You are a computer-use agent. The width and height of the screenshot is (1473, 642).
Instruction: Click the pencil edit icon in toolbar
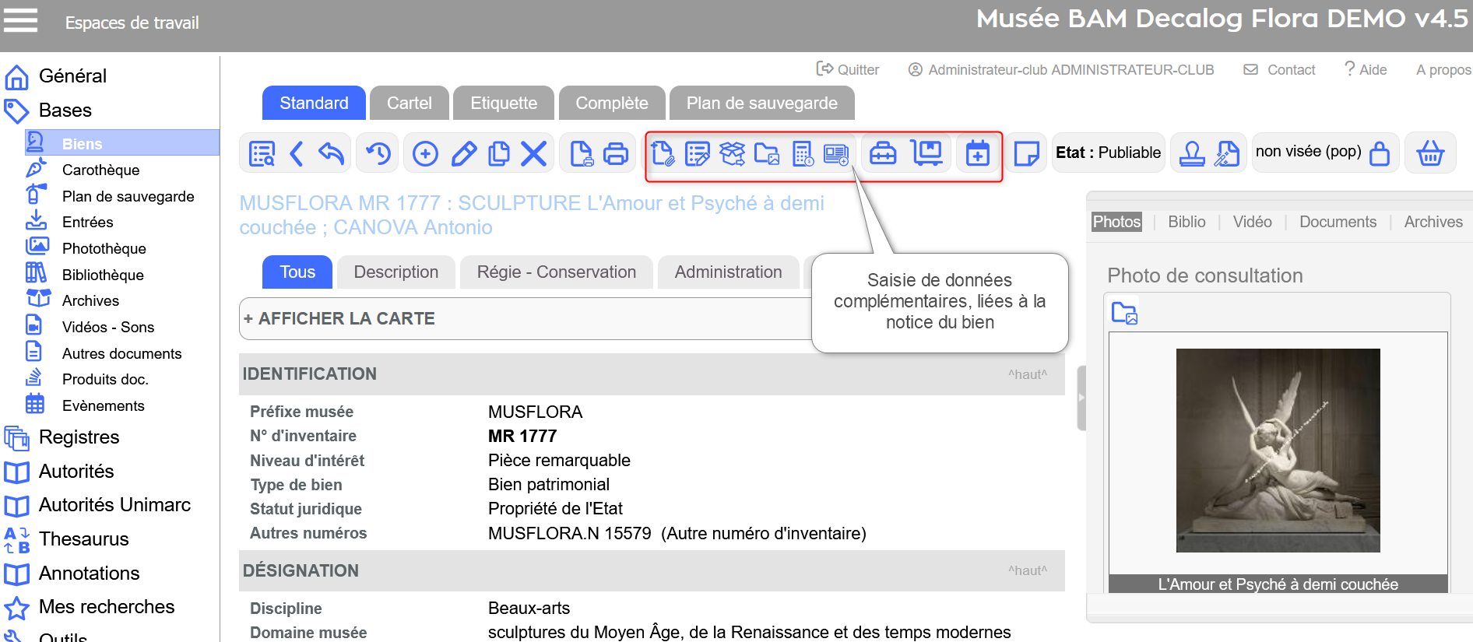pos(463,153)
